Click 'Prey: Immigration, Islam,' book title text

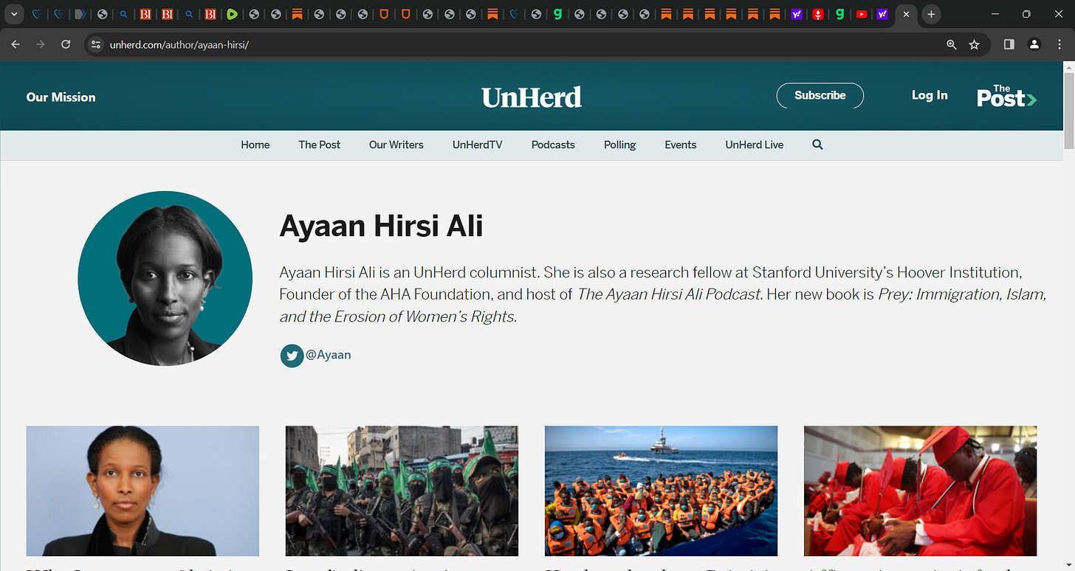point(962,294)
